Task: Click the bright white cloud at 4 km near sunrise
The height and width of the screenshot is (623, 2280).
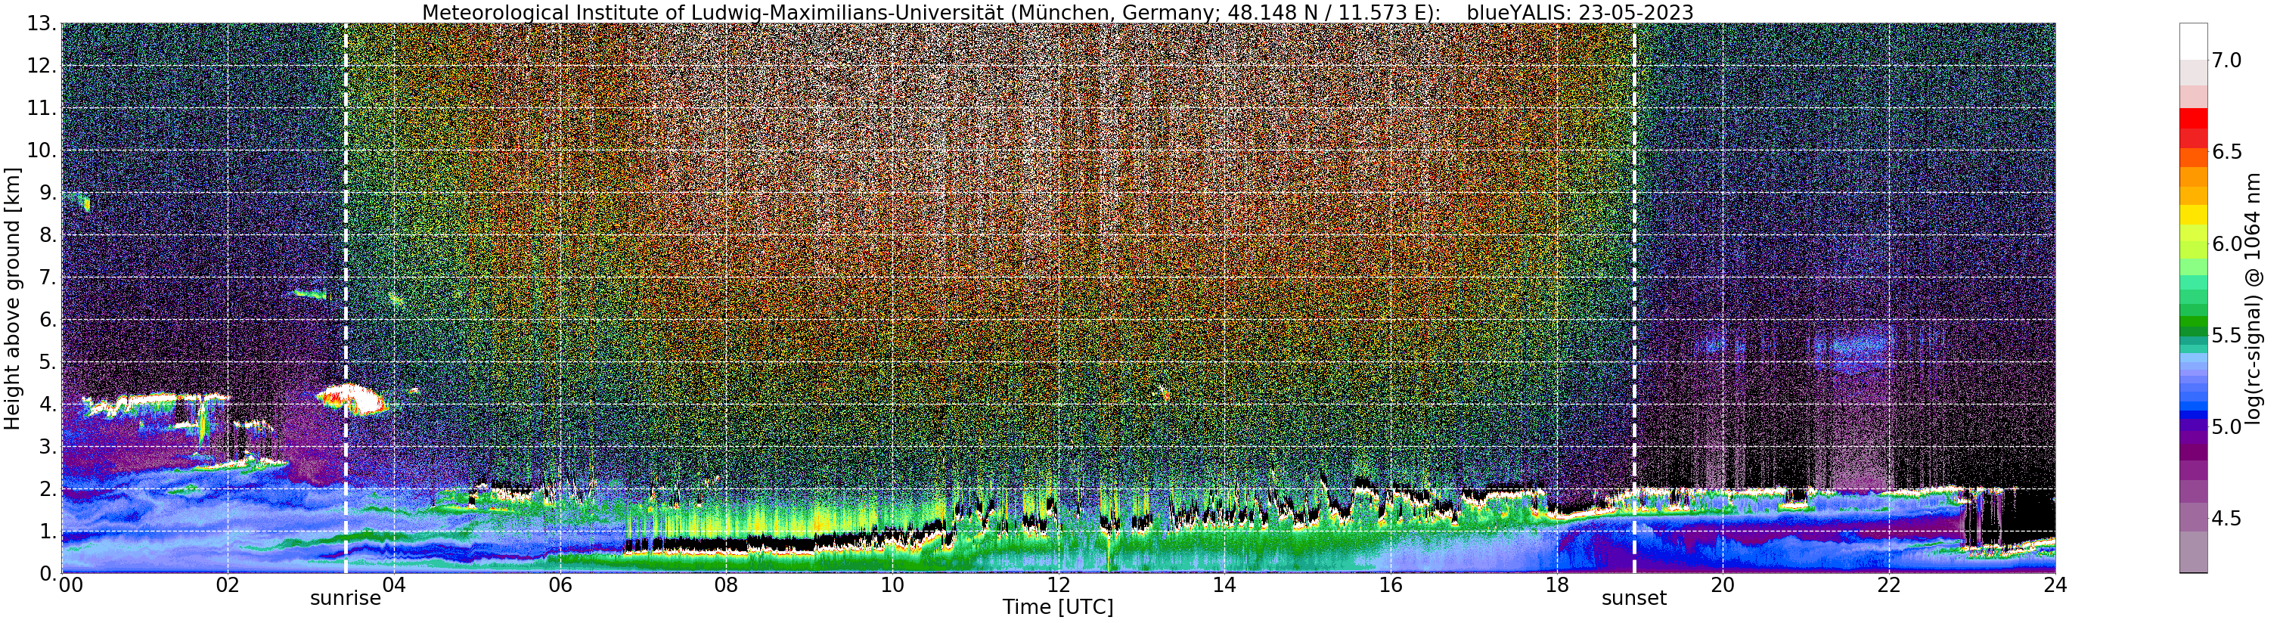Action: click(352, 399)
